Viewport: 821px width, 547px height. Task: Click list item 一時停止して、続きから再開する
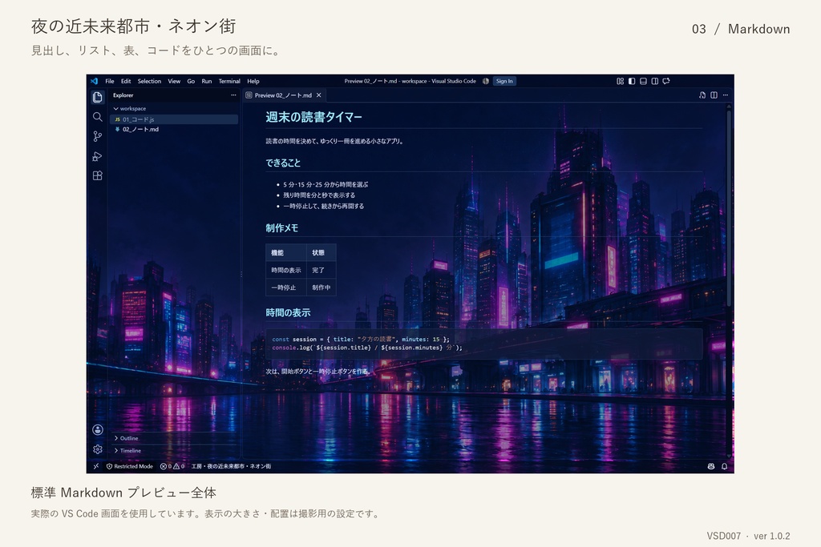tap(324, 206)
